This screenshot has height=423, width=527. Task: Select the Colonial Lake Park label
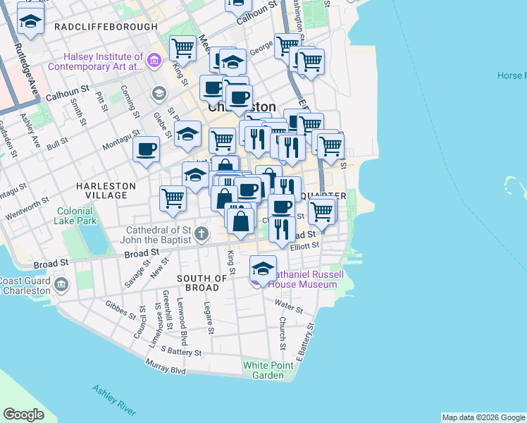coord(75,216)
